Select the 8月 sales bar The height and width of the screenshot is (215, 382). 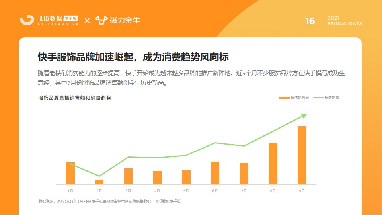coord(273,163)
